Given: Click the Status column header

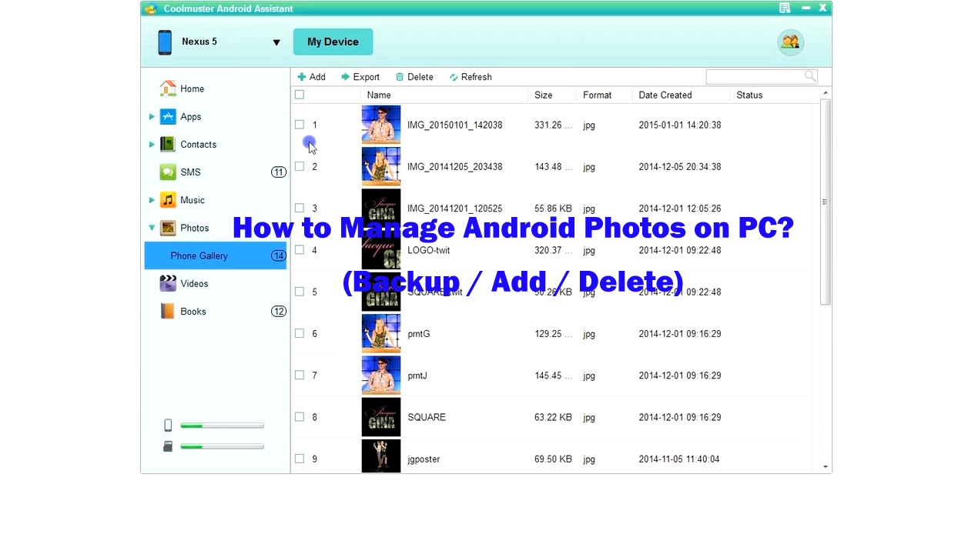Looking at the screenshot, I should [x=774, y=95].
